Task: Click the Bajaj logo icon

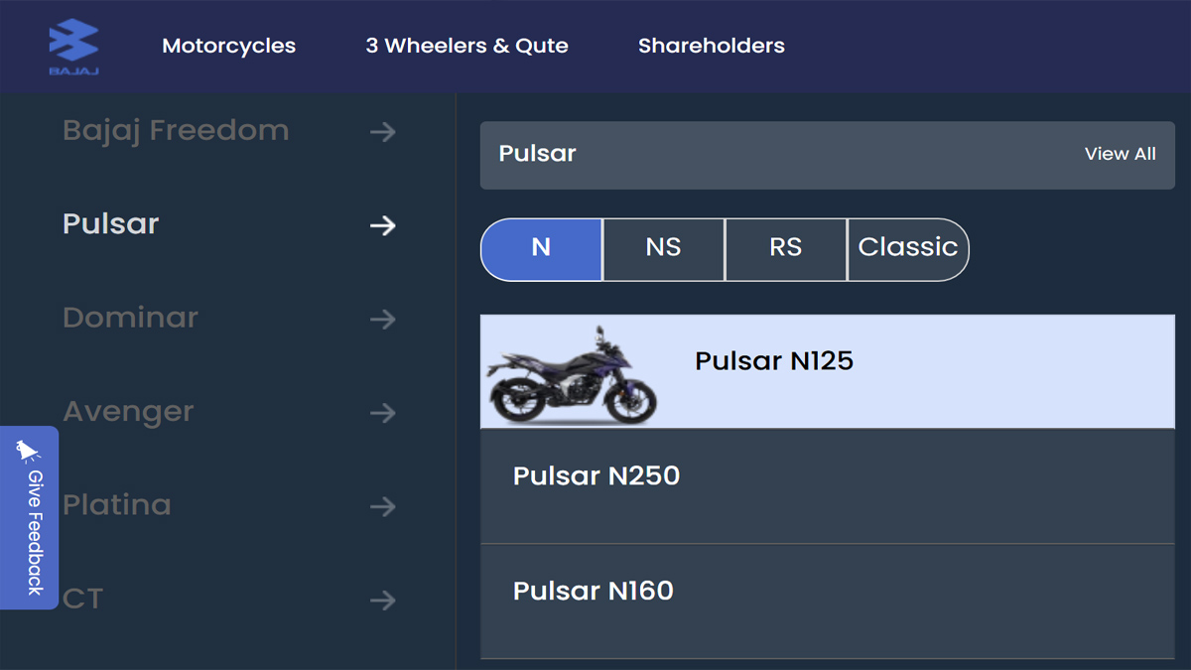Action: [x=74, y=47]
